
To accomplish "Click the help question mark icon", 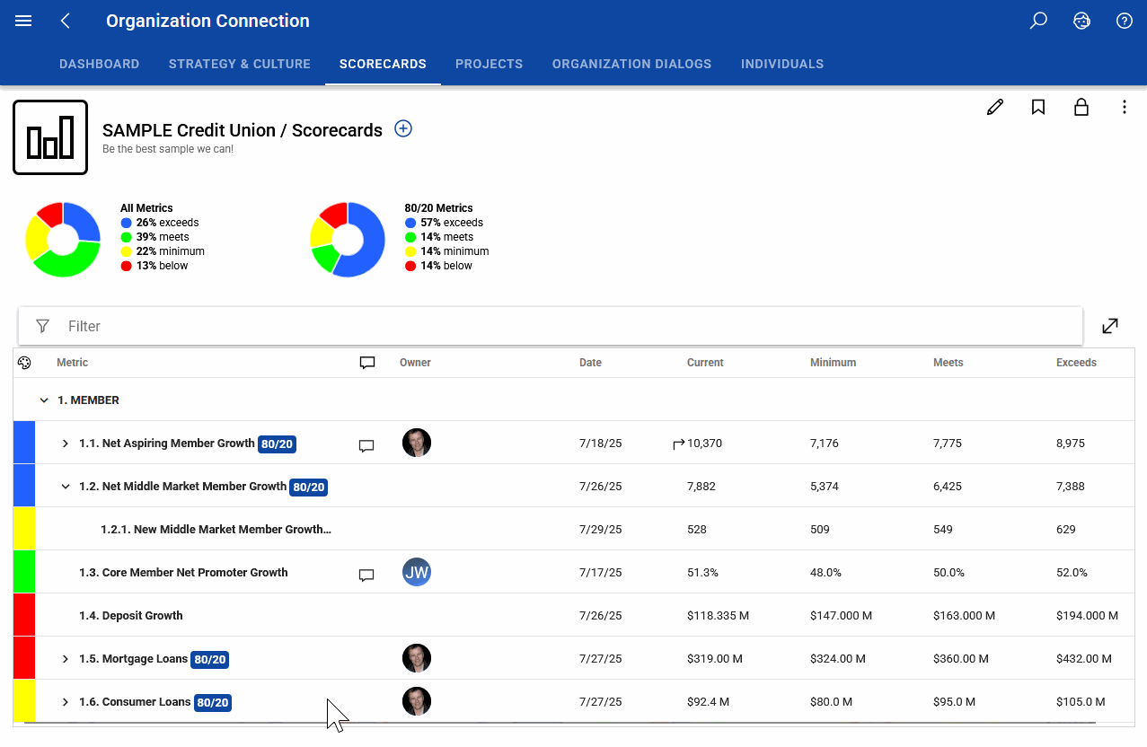I will point(1124,21).
